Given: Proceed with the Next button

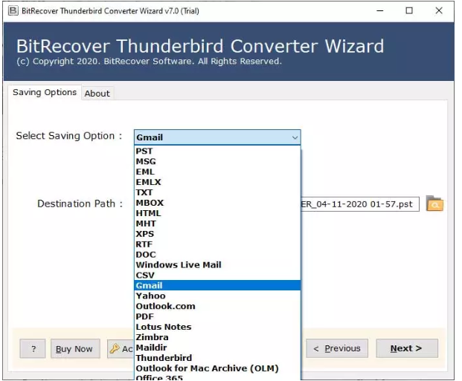Looking at the screenshot, I should point(407,348).
